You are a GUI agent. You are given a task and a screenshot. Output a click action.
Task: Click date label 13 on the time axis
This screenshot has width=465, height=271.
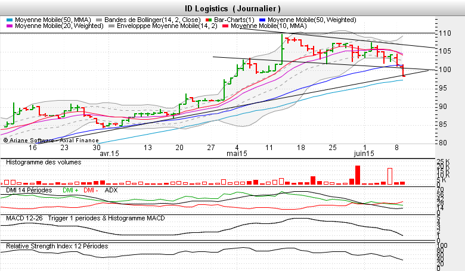(148, 148)
